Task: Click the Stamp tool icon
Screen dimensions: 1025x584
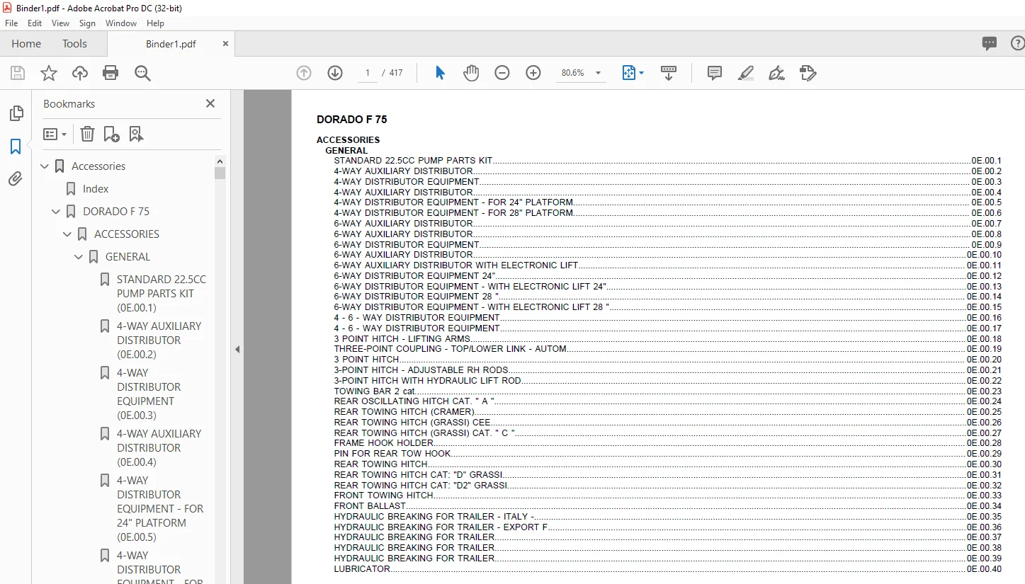Action: (808, 73)
